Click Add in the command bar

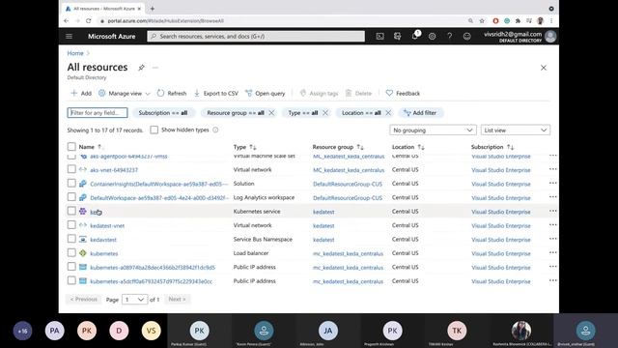[x=81, y=94]
